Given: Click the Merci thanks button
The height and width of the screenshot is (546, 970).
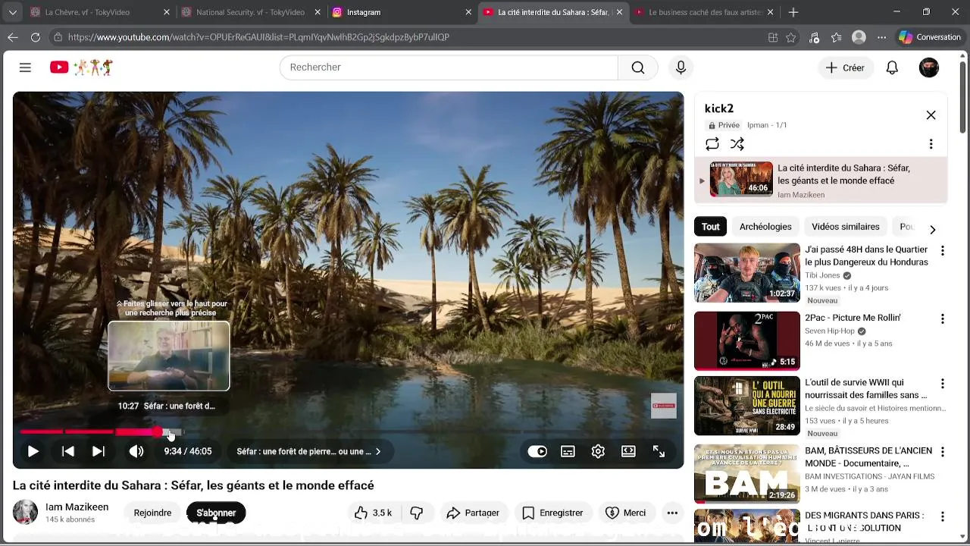Looking at the screenshot, I should pyautogui.click(x=626, y=513).
